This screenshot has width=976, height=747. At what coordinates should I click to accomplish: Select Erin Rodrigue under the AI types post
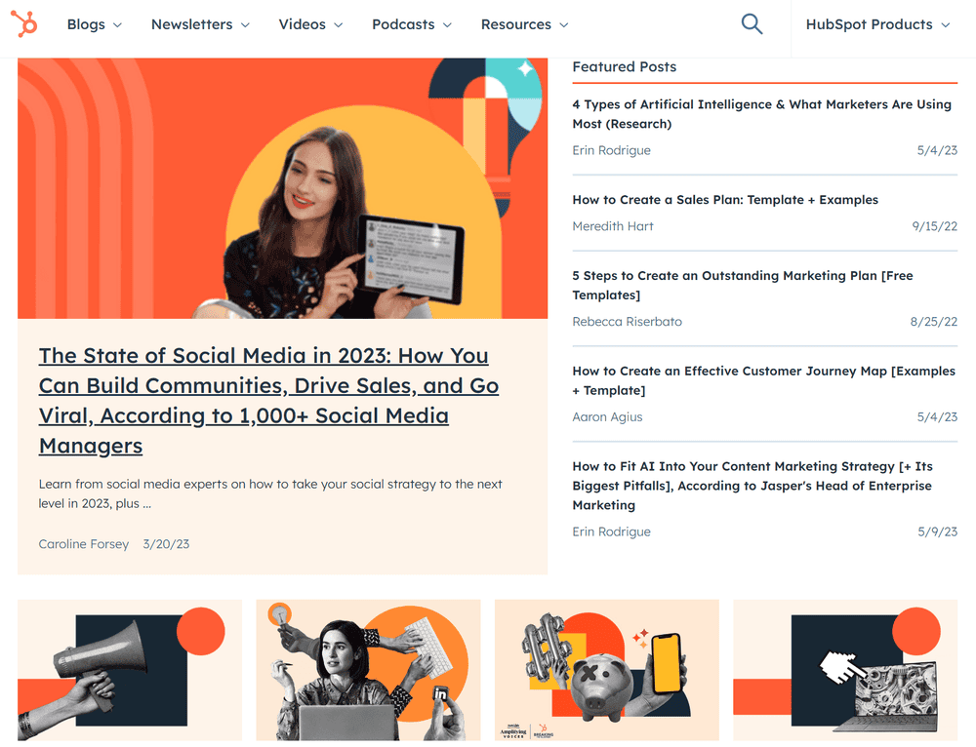pyautogui.click(x=611, y=150)
